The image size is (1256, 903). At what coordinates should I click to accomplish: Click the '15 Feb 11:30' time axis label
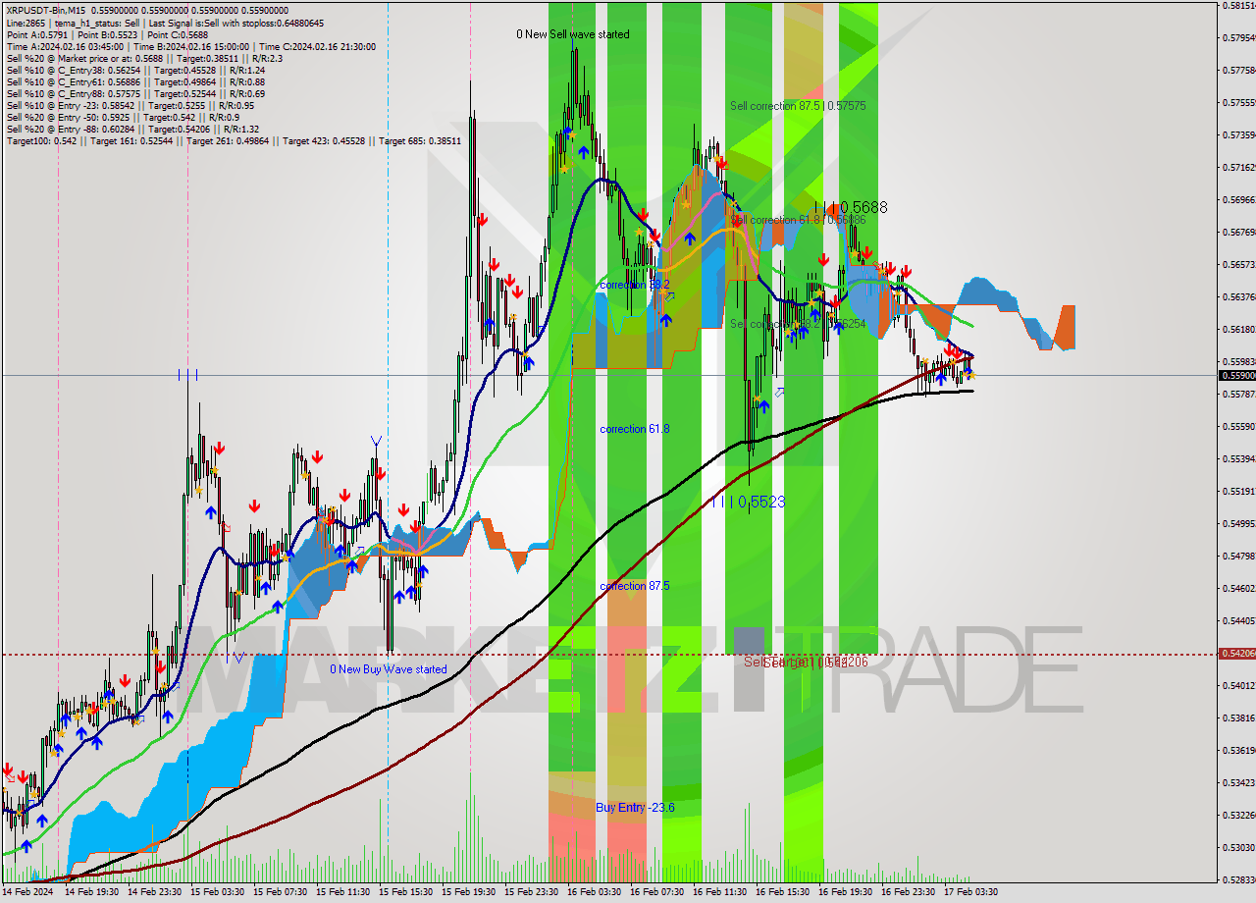(x=343, y=892)
